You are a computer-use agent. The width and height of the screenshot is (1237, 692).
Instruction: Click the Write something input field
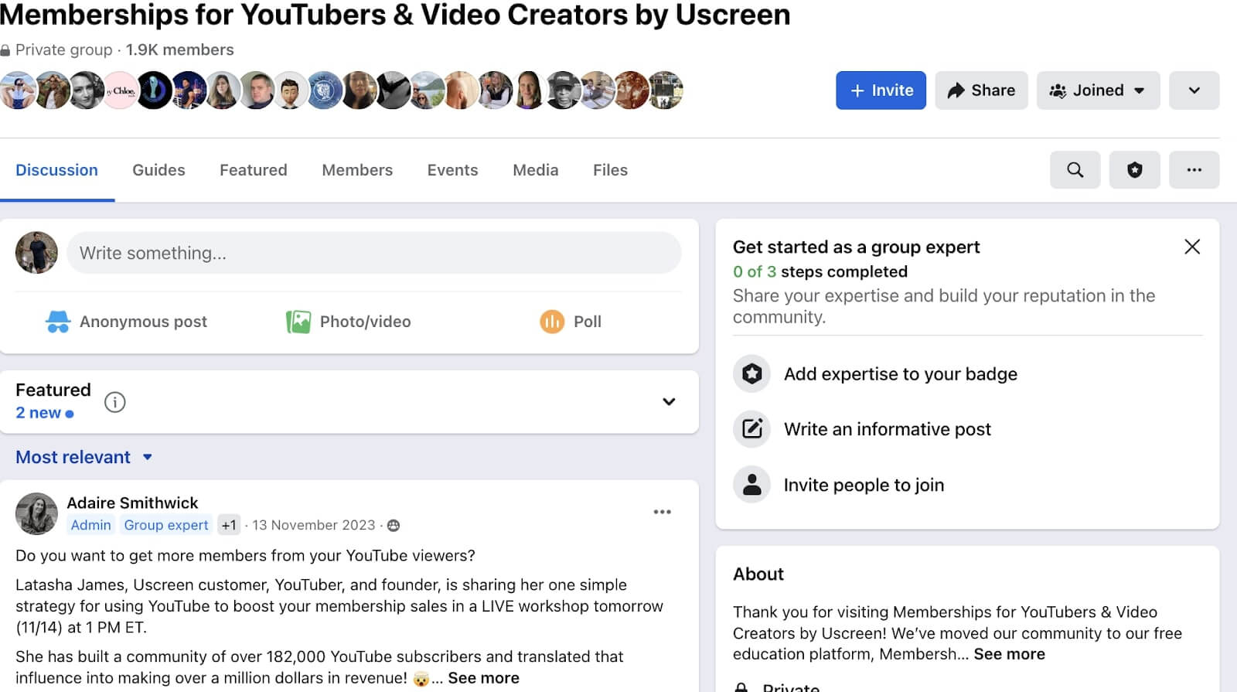[373, 253]
